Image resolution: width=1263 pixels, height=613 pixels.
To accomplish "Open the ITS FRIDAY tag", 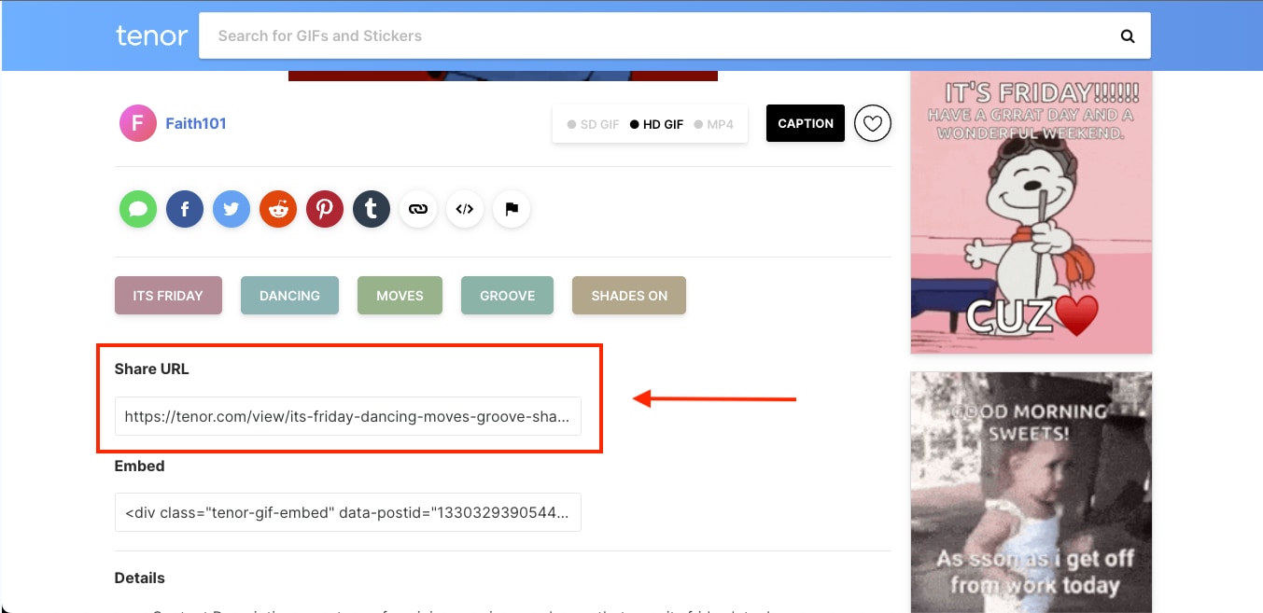I will 168,295.
